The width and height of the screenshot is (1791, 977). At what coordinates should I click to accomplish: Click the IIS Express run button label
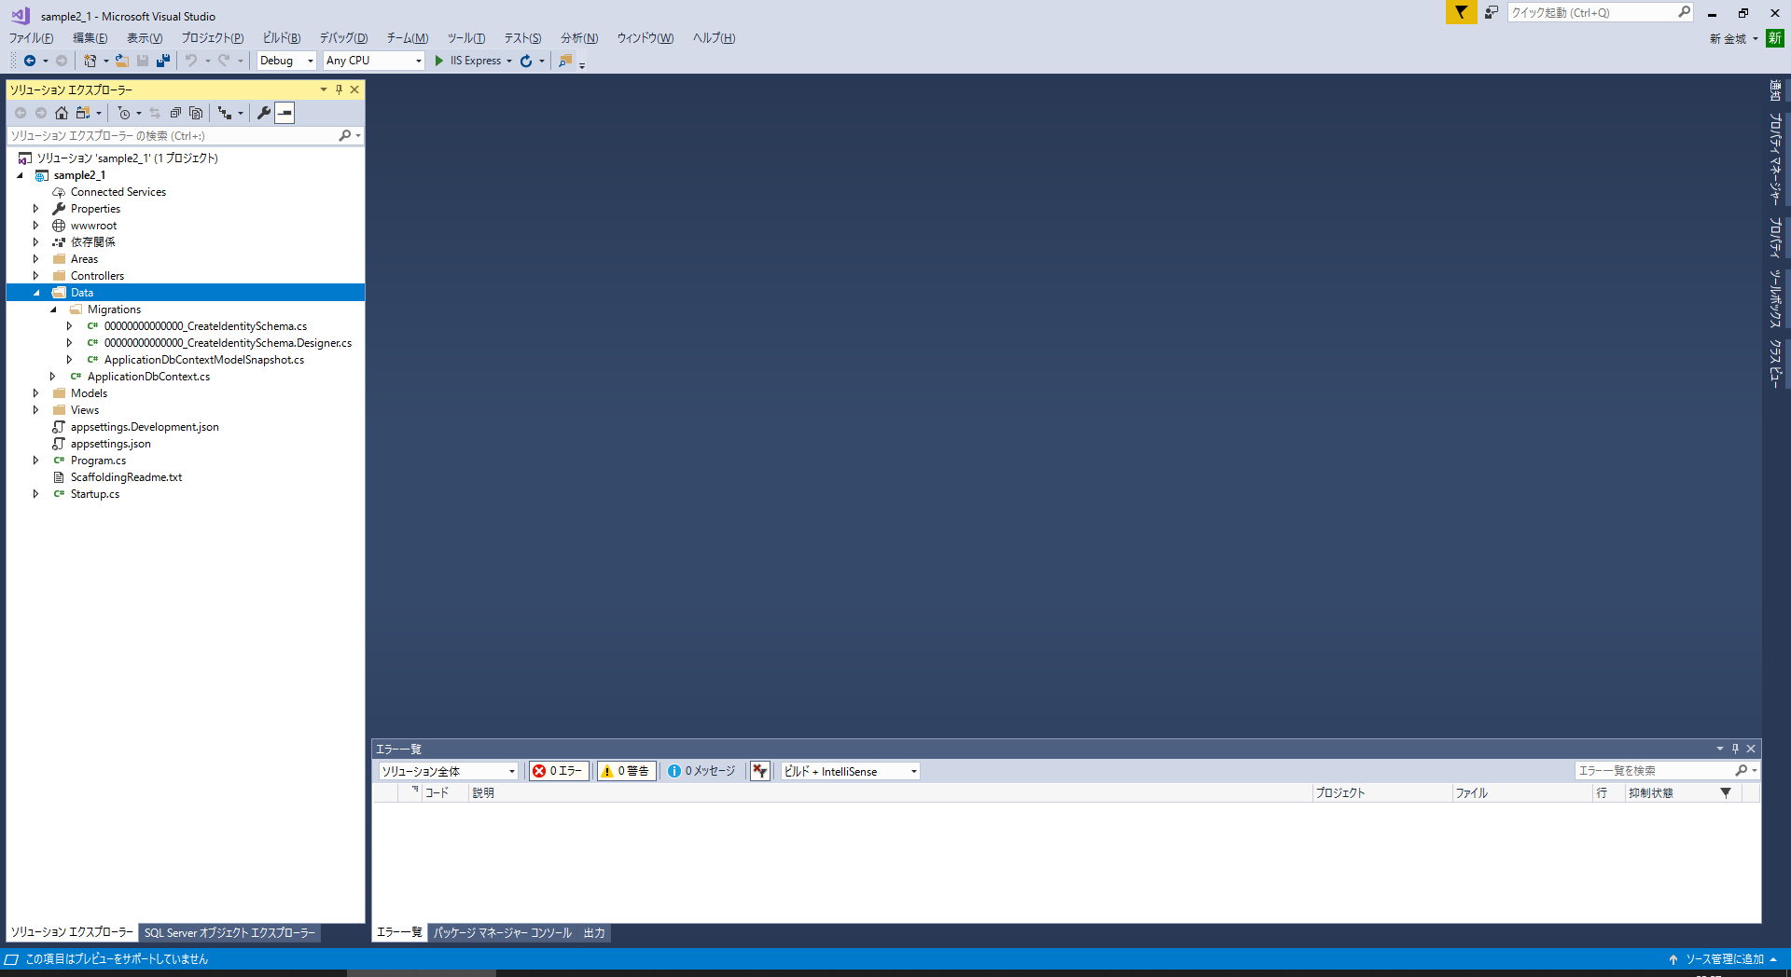(476, 61)
